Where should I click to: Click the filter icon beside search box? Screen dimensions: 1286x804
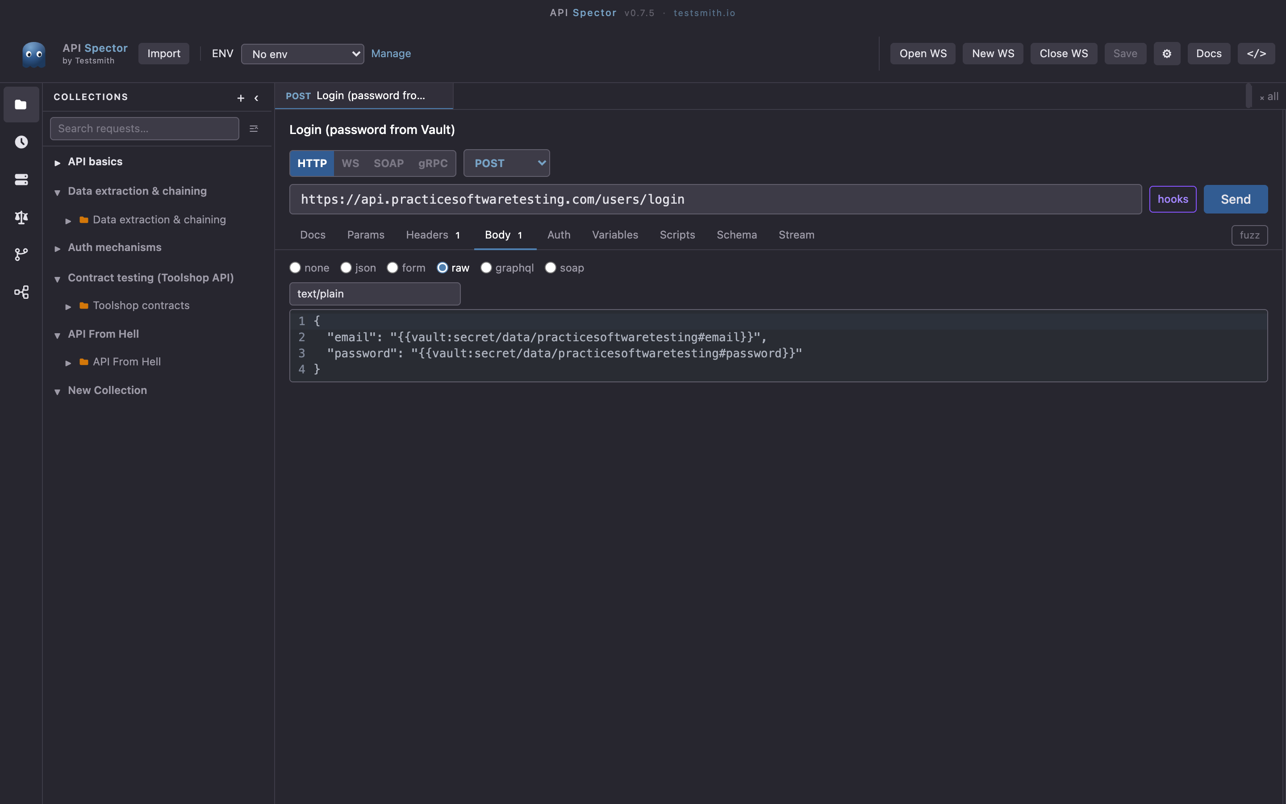254,129
